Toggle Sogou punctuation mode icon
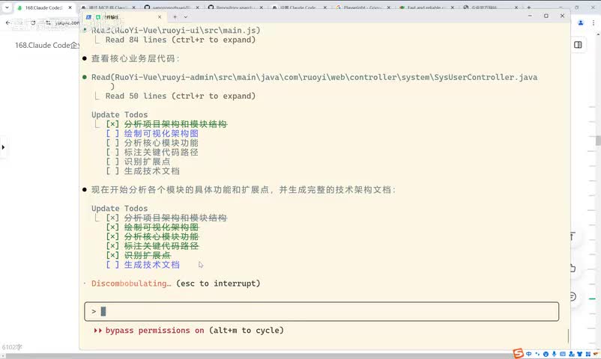This screenshot has width=601, height=359. click(x=537, y=354)
